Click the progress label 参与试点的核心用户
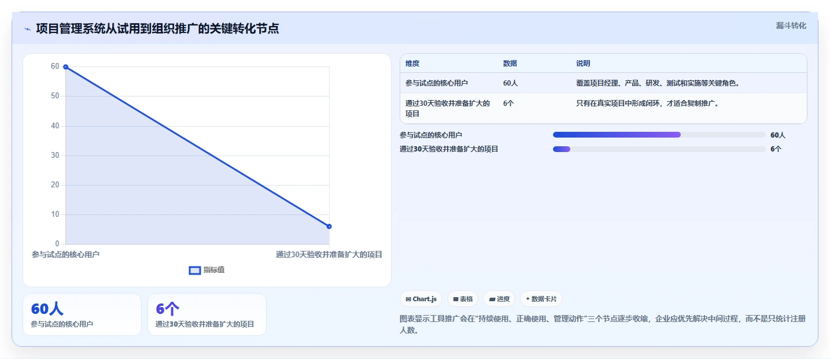The height and width of the screenshot is (359, 830). click(431, 135)
